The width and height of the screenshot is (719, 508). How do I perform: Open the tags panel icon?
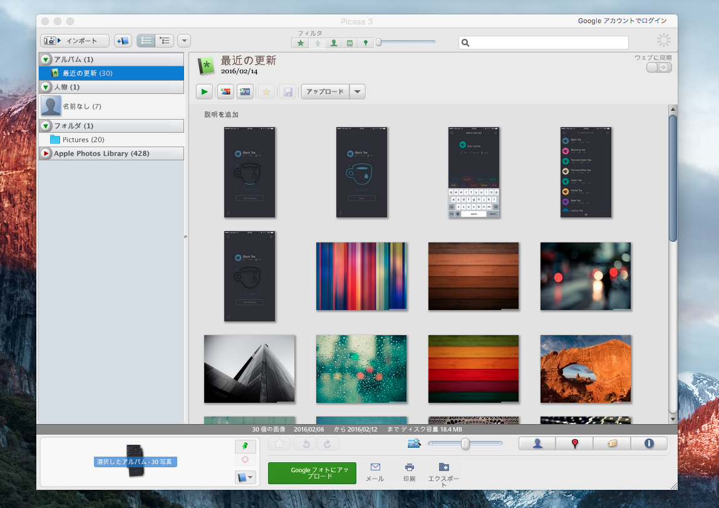point(611,443)
